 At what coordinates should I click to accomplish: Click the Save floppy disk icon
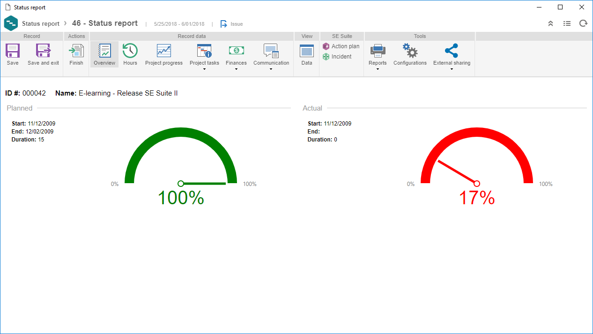(x=13, y=51)
